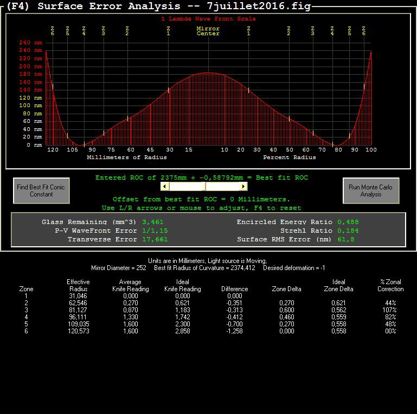Viewport: 417px width, 414px height.
Task: Click the Mirror Center label on graph
Action: point(208,31)
